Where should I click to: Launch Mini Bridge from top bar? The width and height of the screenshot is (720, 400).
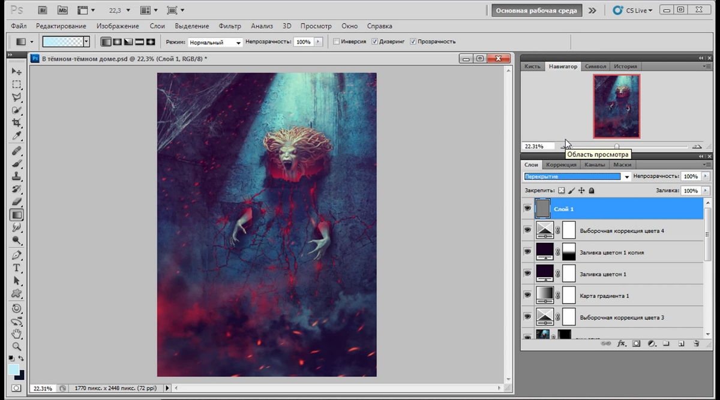coord(61,10)
